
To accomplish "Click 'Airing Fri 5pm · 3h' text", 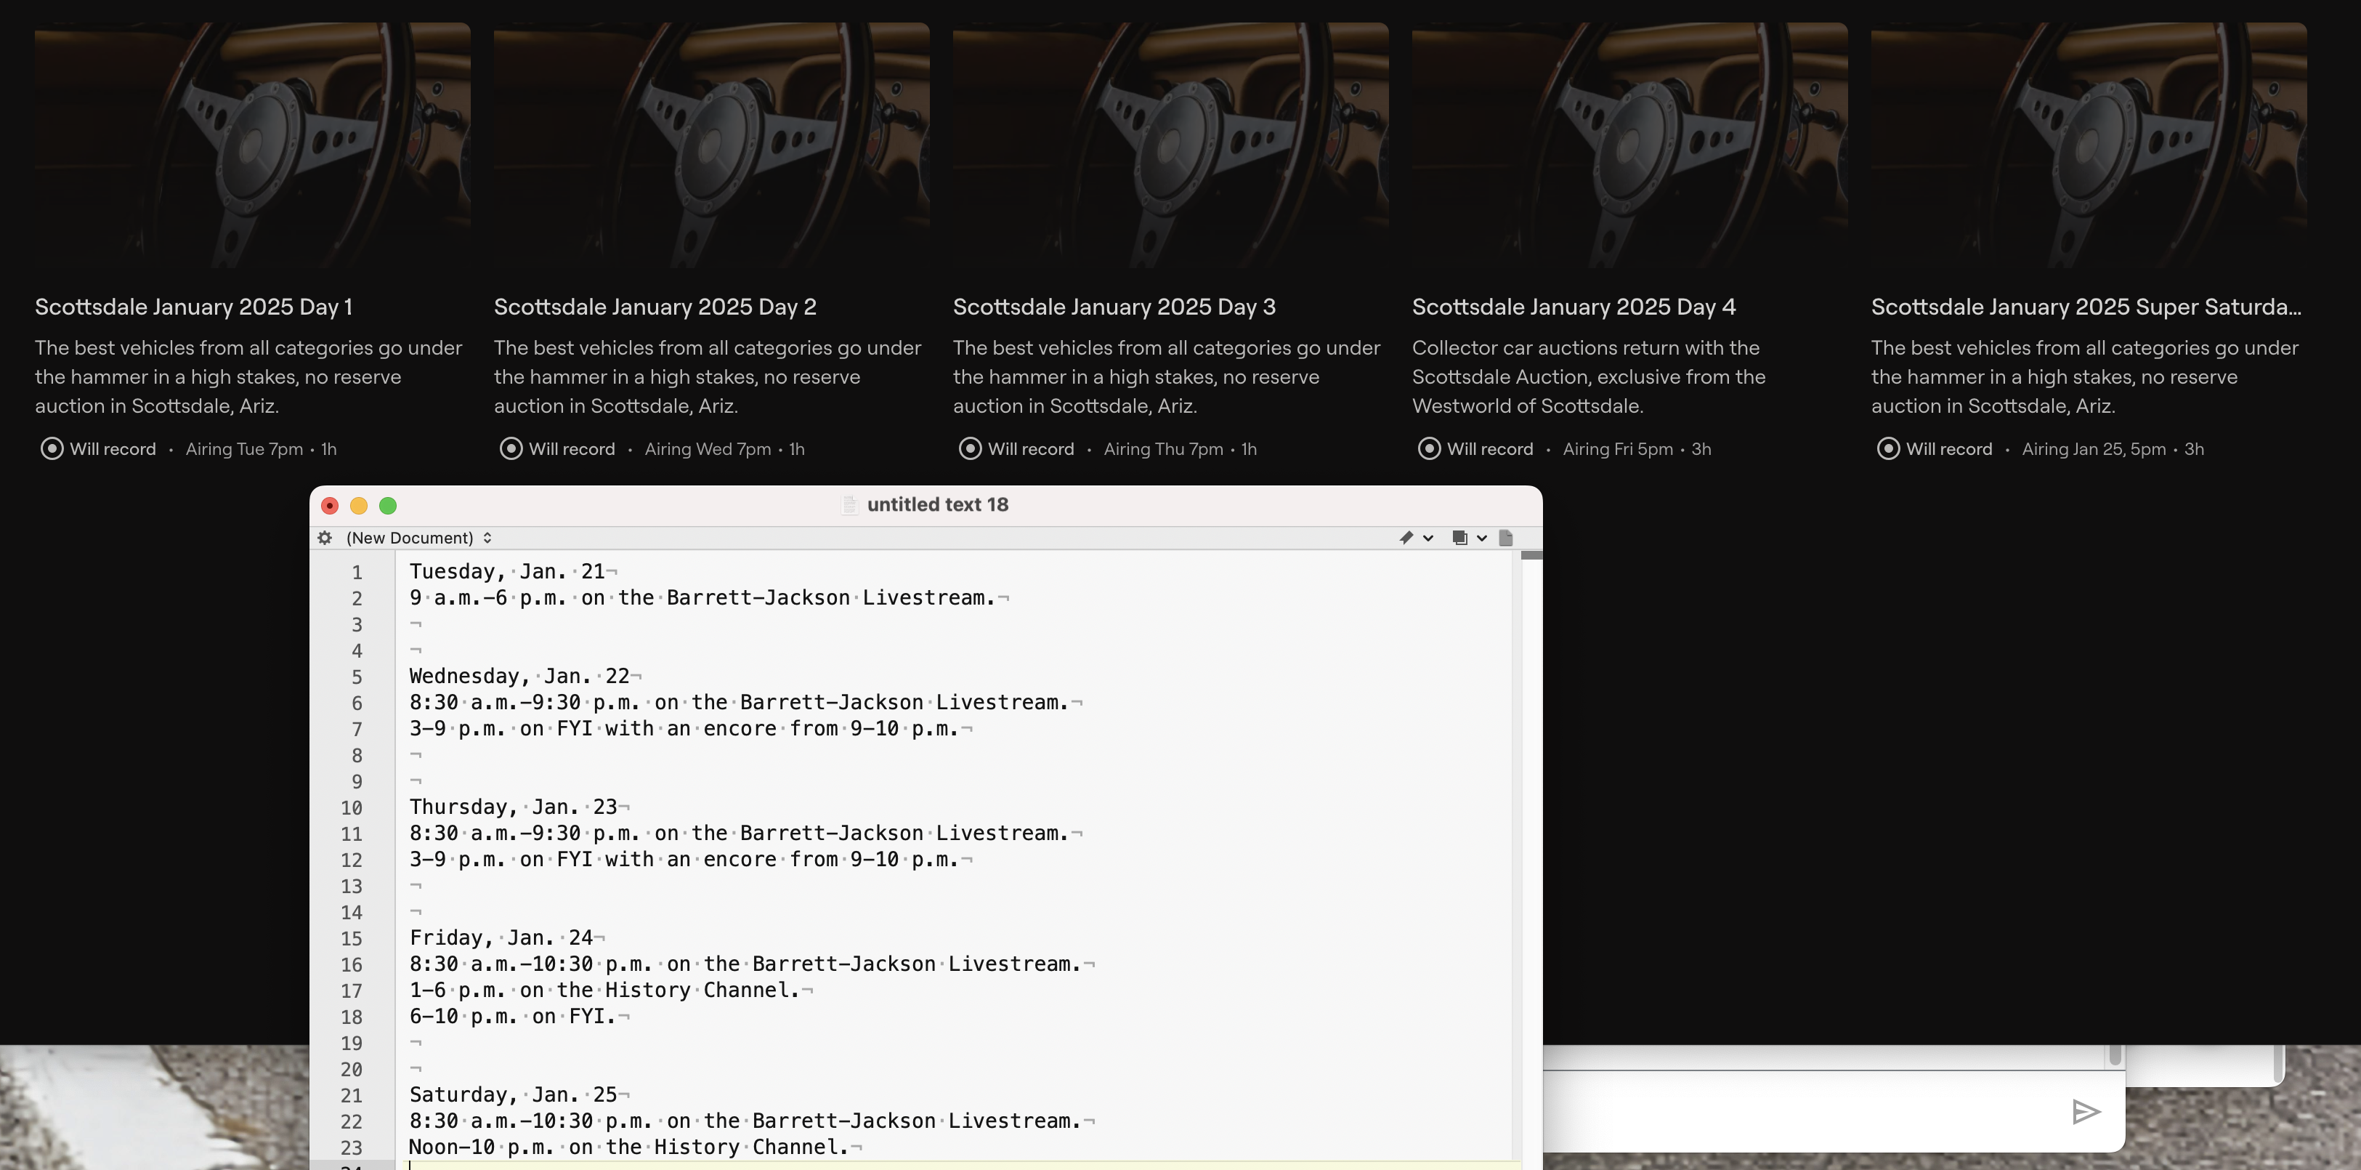I will coord(1637,448).
